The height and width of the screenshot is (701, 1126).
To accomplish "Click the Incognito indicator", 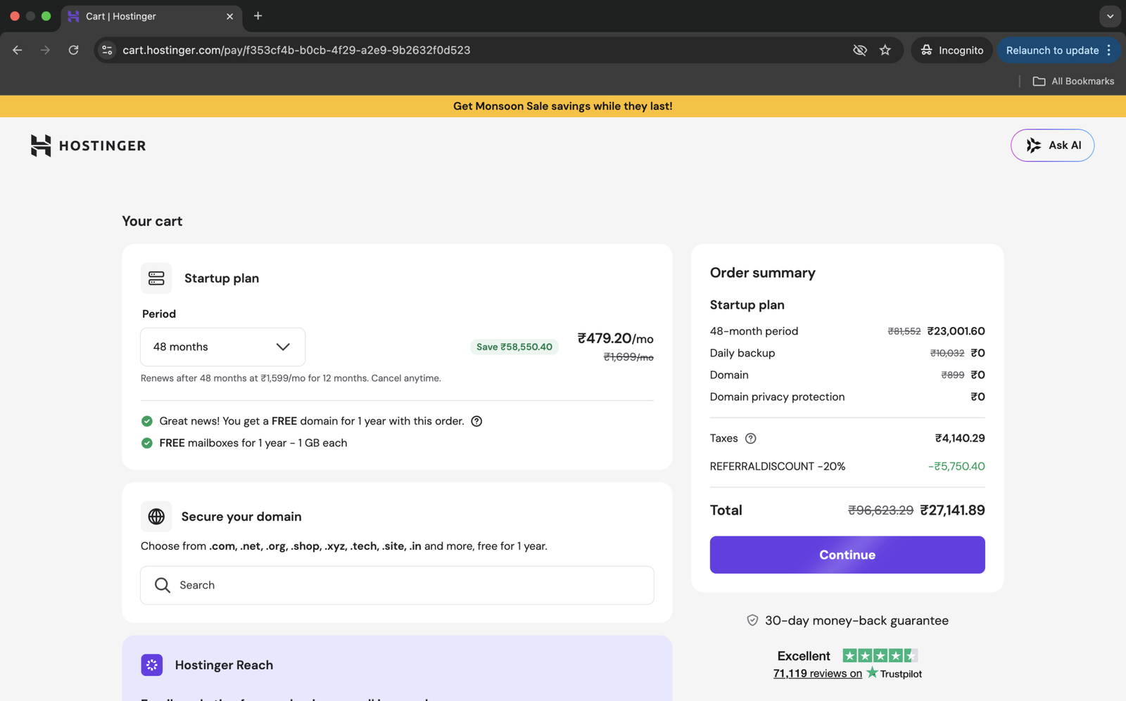I will [951, 50].
